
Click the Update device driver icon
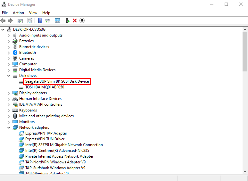click(68, 21)
